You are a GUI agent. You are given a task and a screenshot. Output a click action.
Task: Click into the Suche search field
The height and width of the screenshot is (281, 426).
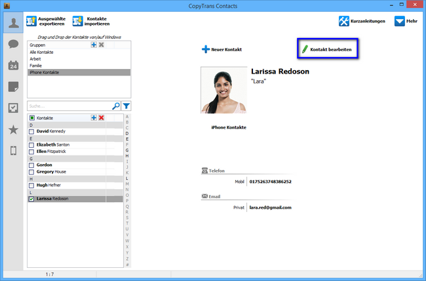(69, 105)
